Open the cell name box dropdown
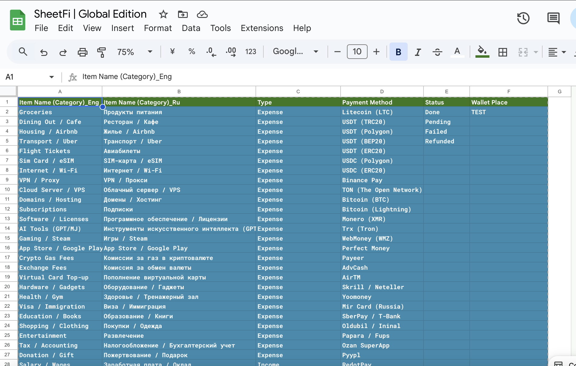This screenshot has height=366, width=576. point(51,77)
